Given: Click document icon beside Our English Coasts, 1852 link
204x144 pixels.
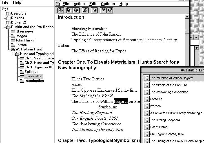Looking at the screenshot, I should pyautogui.click(x=147, y=134).
